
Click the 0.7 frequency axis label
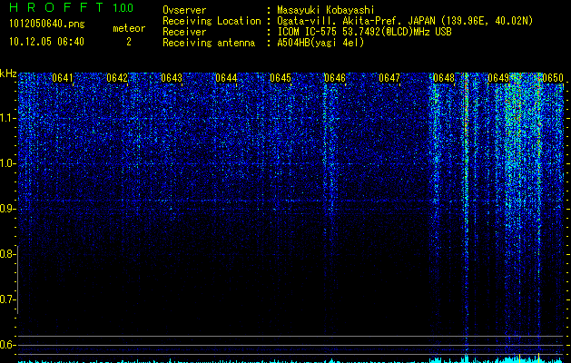7,299
